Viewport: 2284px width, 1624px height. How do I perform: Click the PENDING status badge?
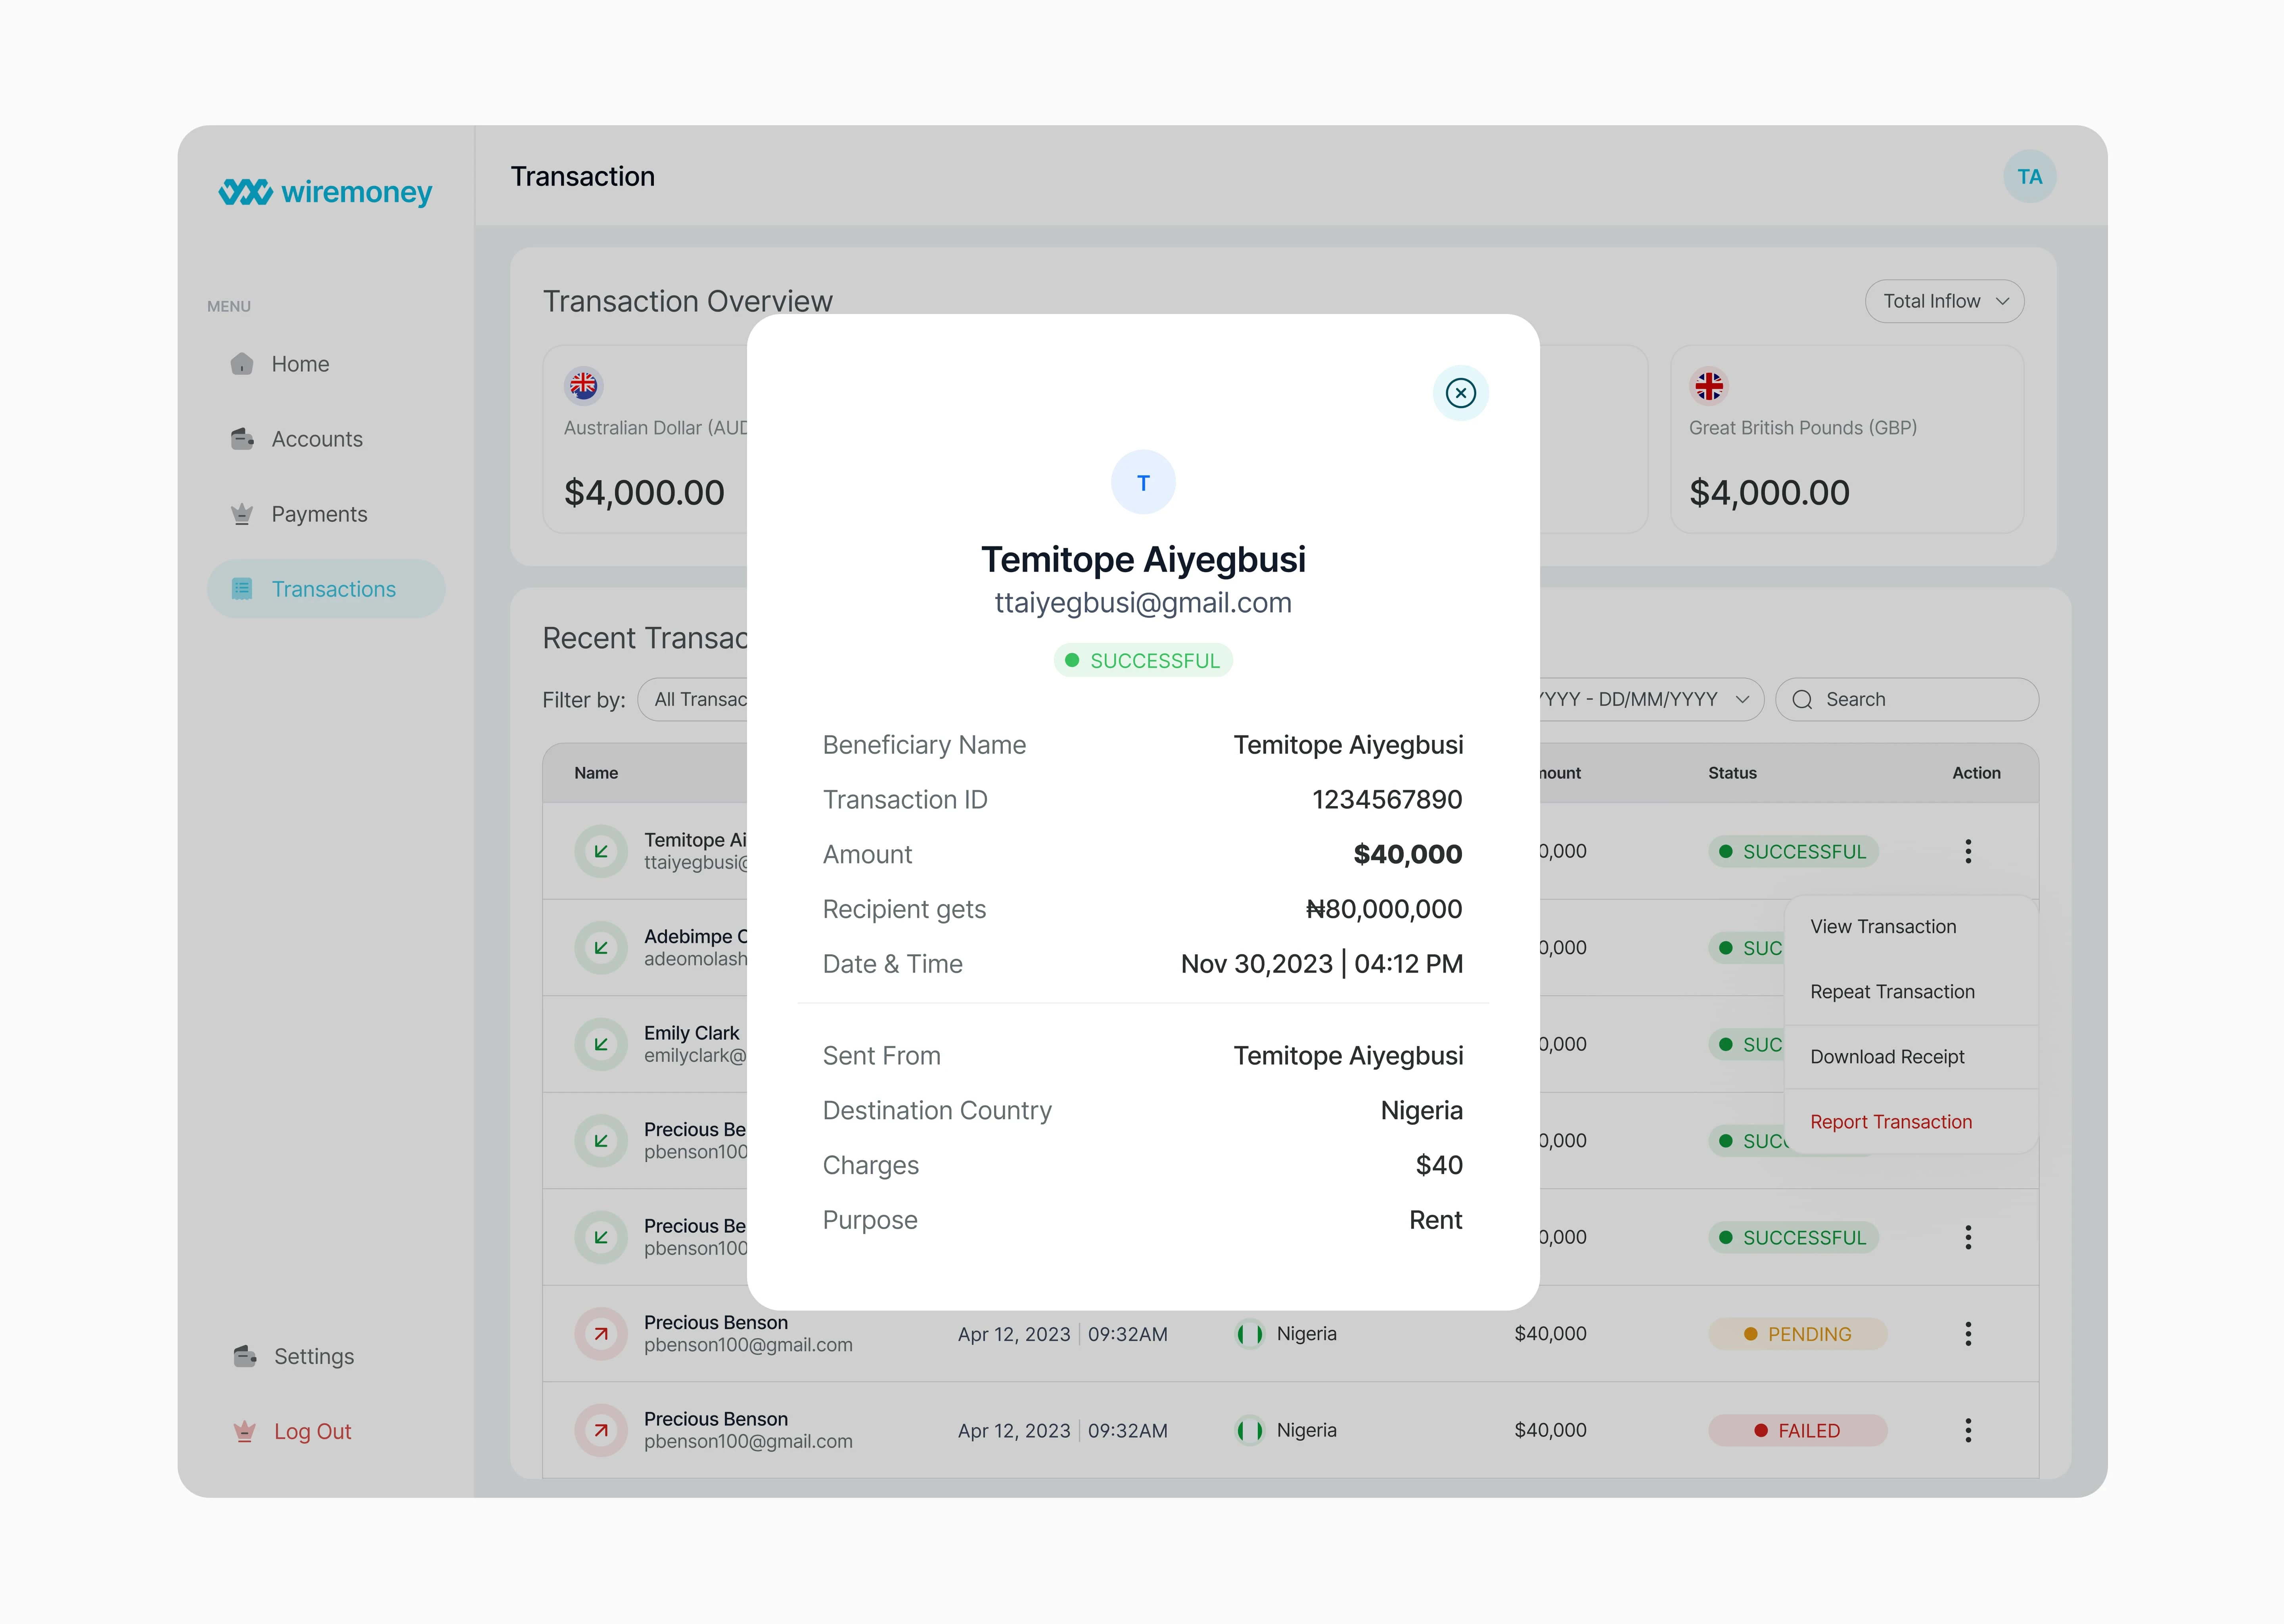click(1798, 1334)
